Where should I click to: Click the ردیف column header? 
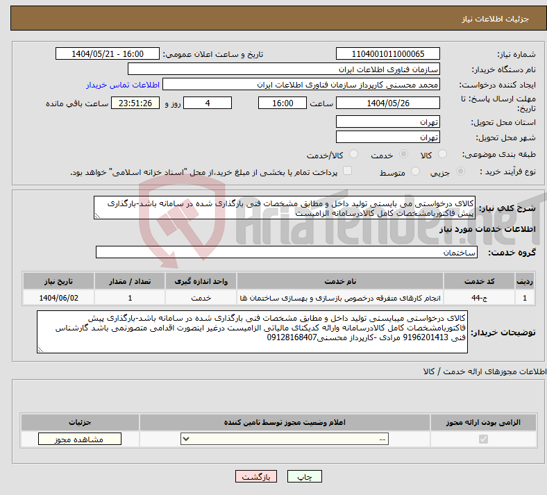click(x=525, y=281)
